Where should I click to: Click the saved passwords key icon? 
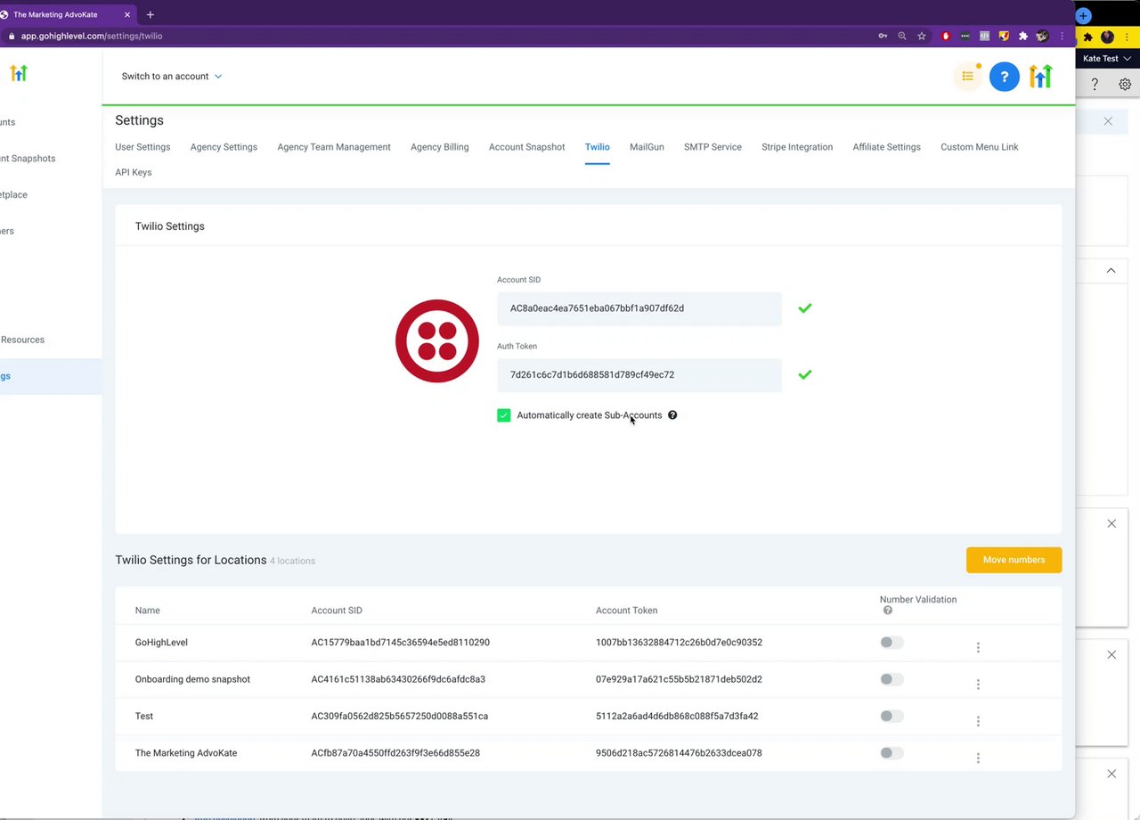(x=883, y=37)
